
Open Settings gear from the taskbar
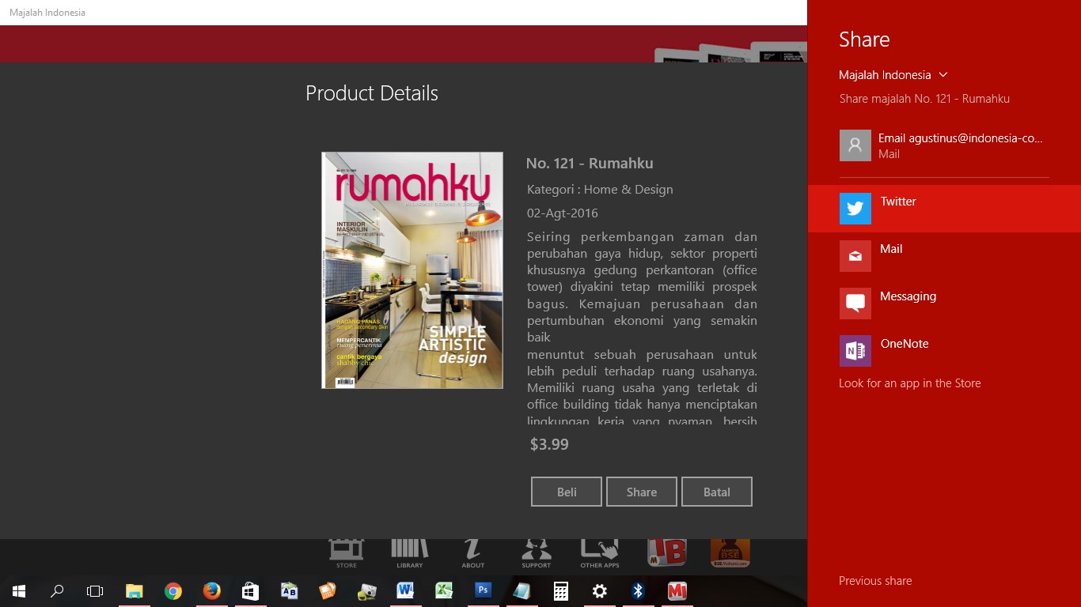click(x=599, y=591)
